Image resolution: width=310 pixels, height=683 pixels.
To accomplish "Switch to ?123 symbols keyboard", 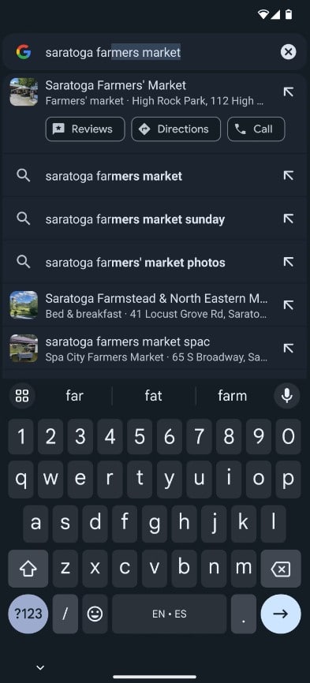I will pos(28,614).
